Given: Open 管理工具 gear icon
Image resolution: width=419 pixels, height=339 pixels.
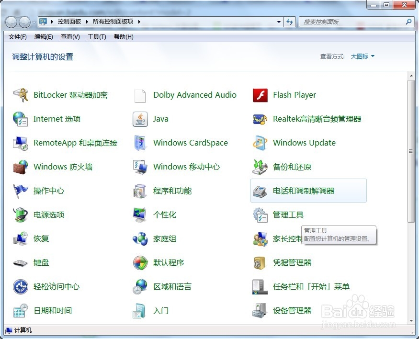Looking at the screenshot, I should 260,215.
